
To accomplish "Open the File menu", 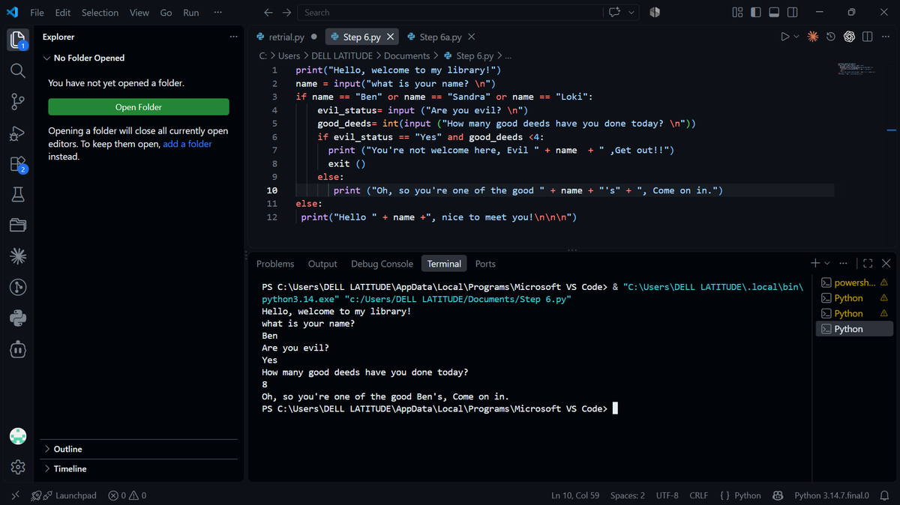I will 37,13.
